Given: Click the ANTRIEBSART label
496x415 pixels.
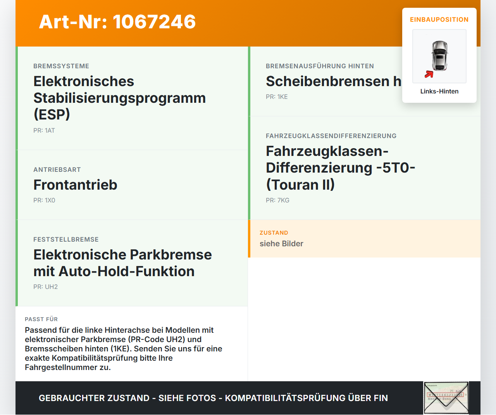Looking at the screenshot, I should click(57, 169).
